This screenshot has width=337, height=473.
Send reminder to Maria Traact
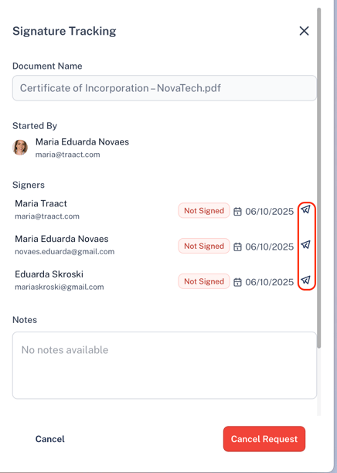pyautogui.click(x=306, y=209)
